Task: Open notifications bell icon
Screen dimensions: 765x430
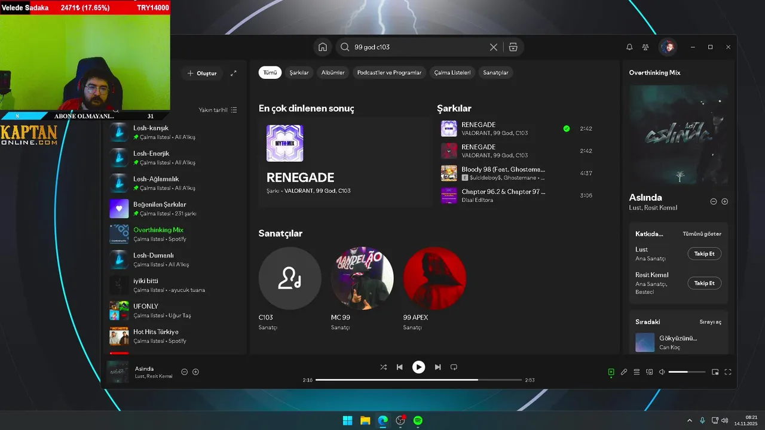Action: pos(629,47)
